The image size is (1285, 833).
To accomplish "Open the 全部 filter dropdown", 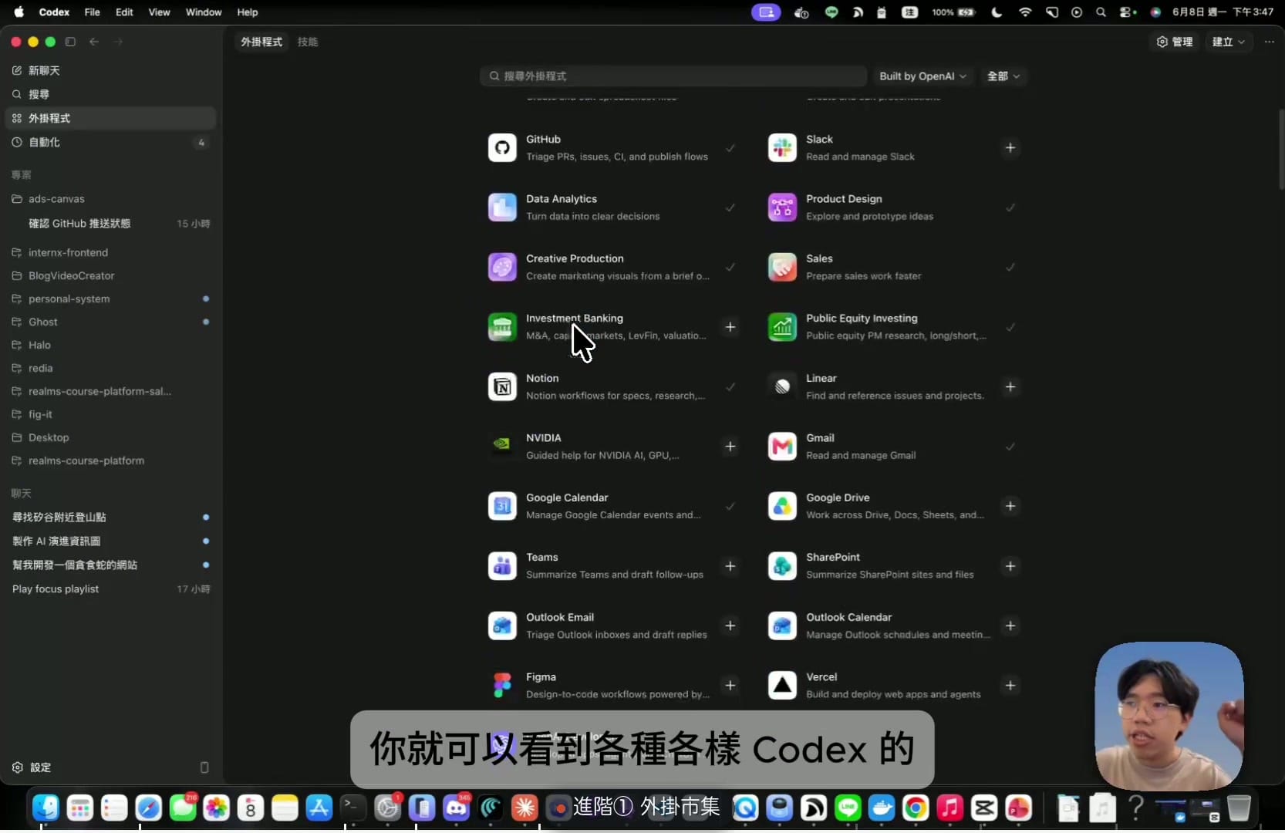I will click(1003, 76).
